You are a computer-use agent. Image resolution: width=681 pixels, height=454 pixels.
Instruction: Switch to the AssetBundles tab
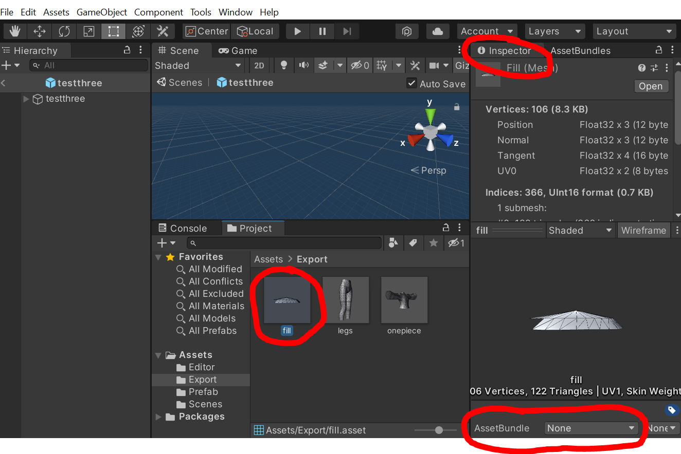coord(581,50)
